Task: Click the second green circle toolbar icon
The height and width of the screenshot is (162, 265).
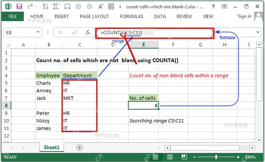Action: (89, 7)
